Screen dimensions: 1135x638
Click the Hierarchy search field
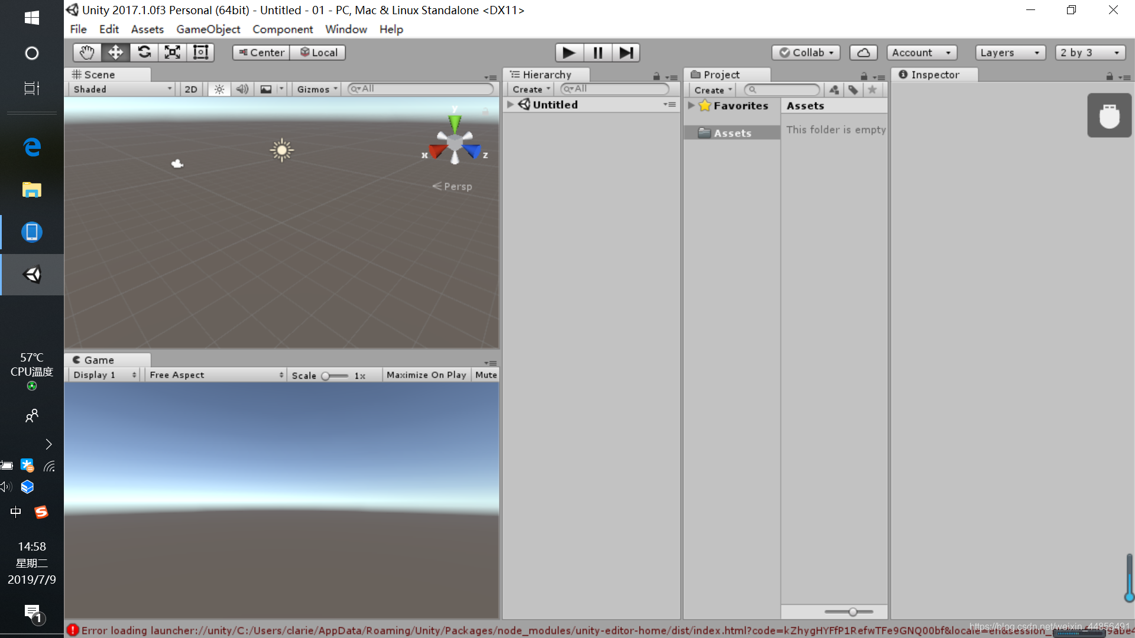click(x=615, y=89)
